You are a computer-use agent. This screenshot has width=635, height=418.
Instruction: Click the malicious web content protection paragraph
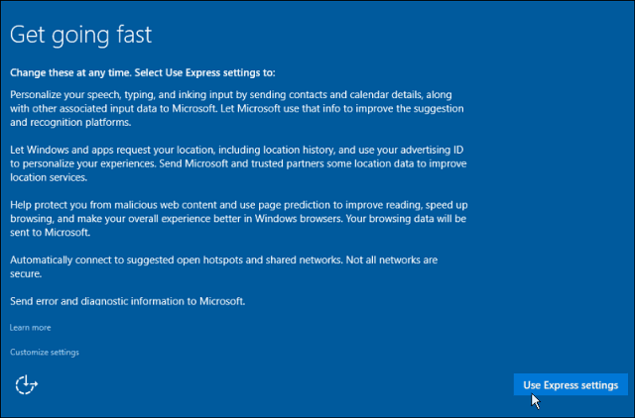[238, 218]
